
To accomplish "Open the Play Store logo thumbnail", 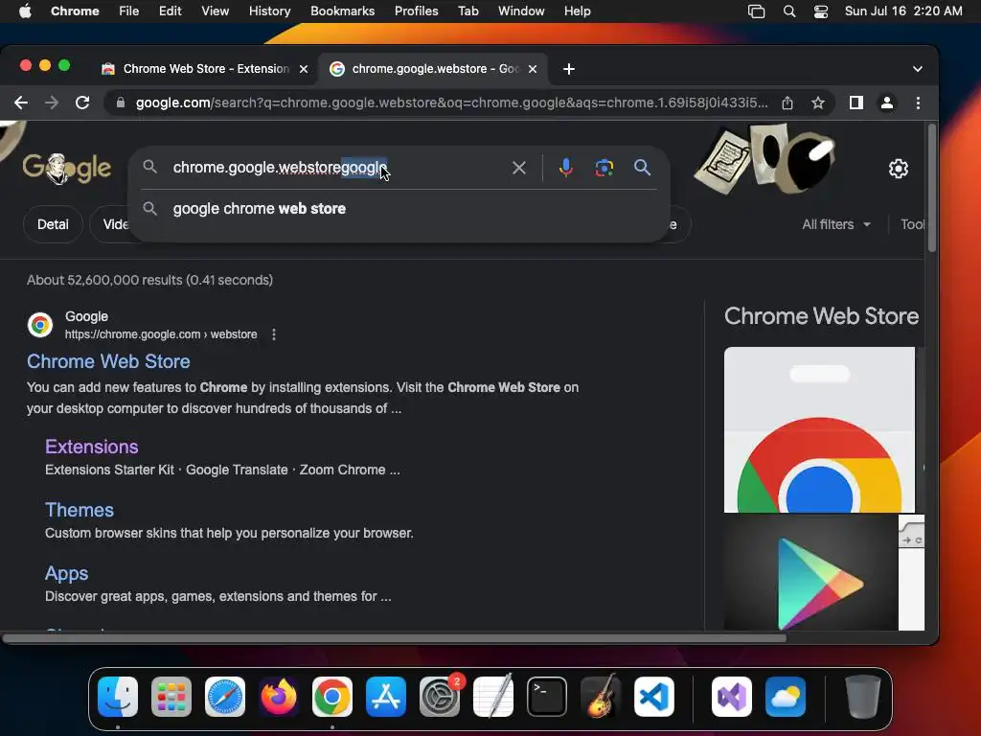I will pos(810,572).
